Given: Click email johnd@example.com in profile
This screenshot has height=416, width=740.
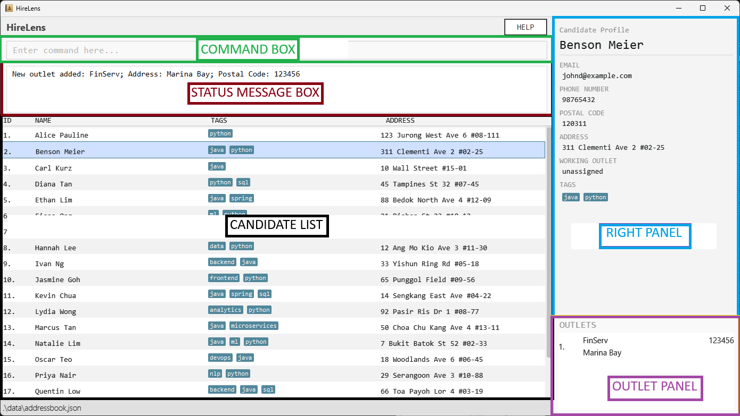Looking at the screenshot, I should tap(597, 76).
